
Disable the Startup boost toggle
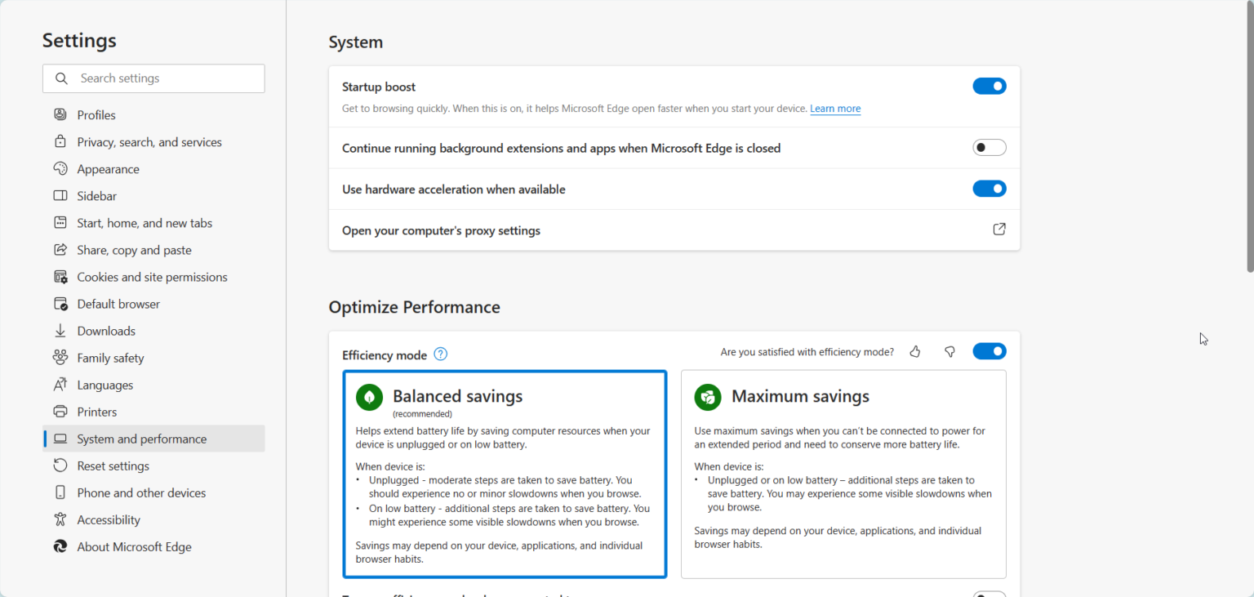[989, 87]
